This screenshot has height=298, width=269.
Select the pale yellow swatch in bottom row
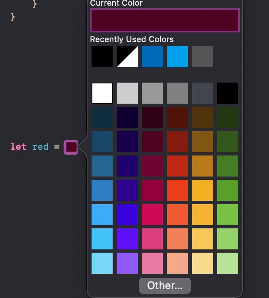tap(203, 263)
